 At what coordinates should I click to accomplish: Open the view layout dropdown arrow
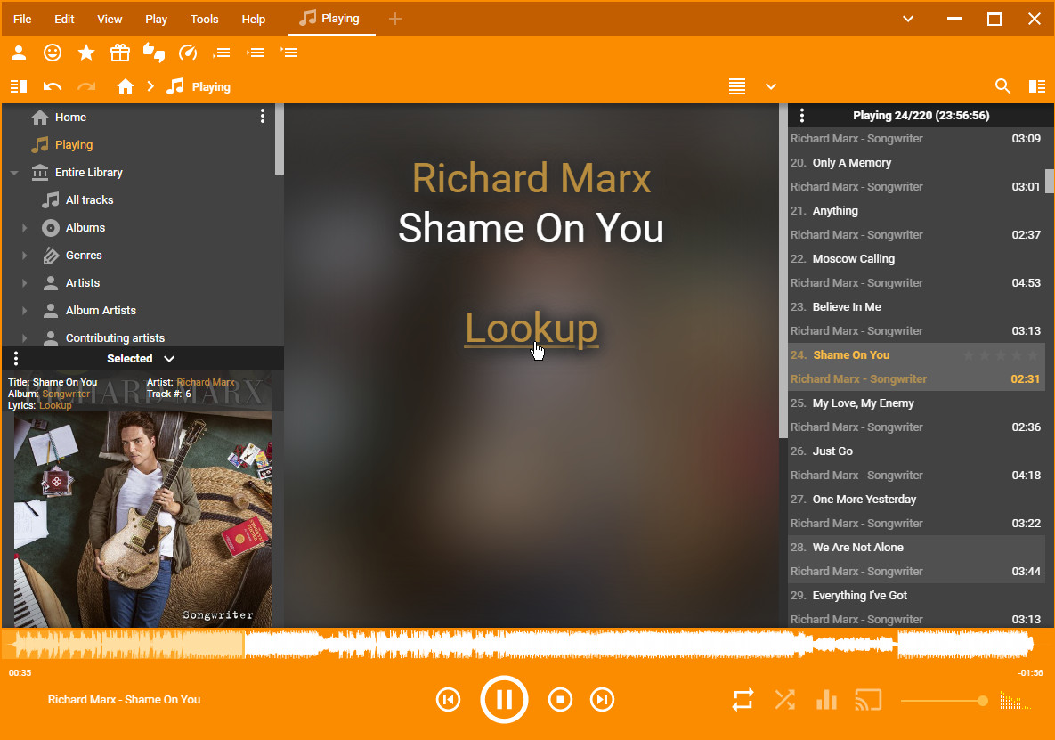click(771, 86)
